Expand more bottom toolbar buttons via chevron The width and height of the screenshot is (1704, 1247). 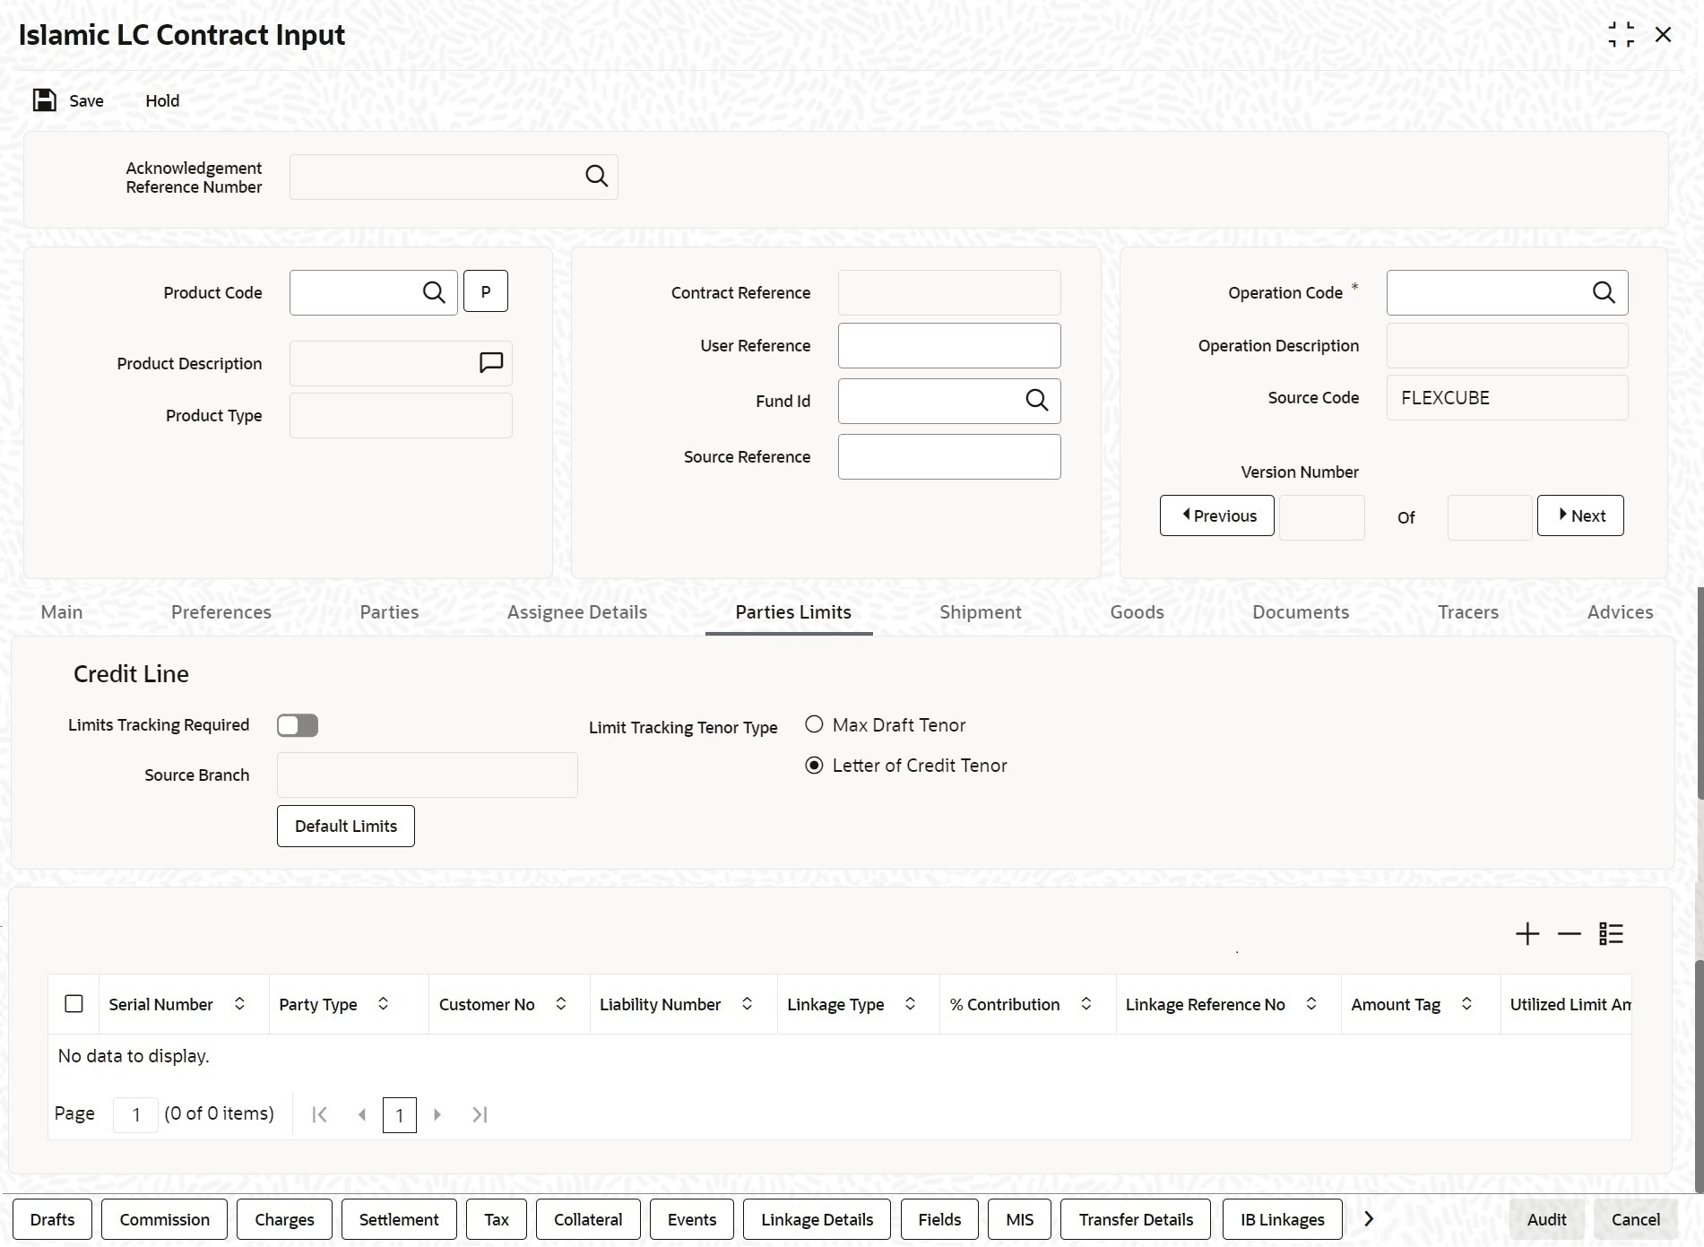tap(1368, 1219)
